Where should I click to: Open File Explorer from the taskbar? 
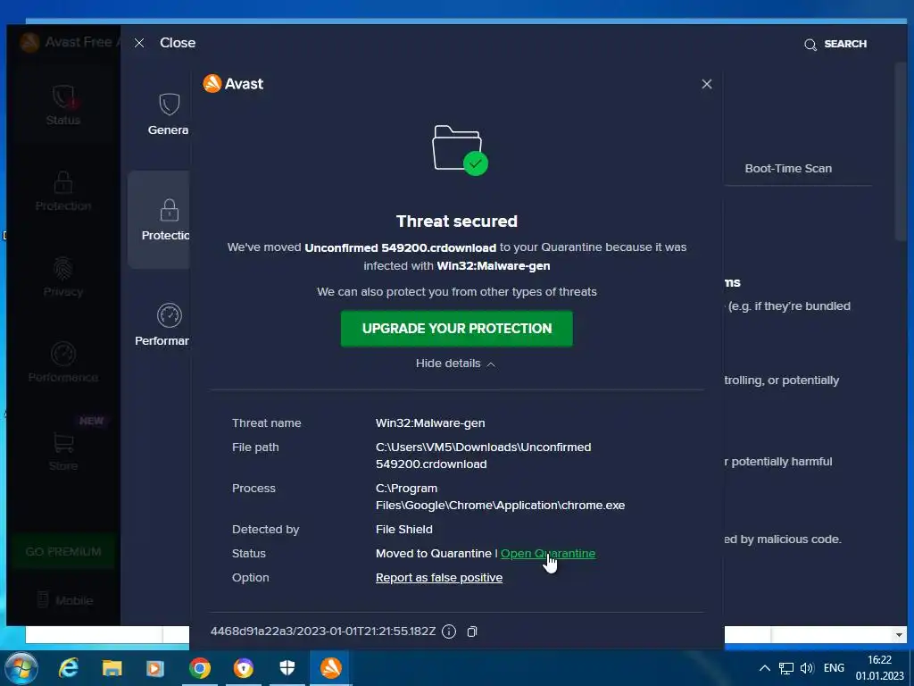pyautogui.click(x=112, y=668)
